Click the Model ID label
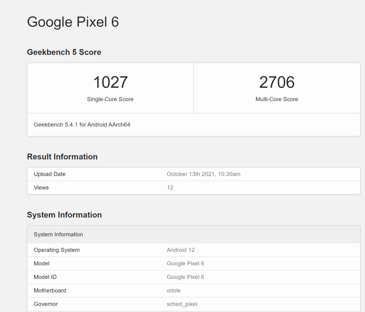This screenshot has width=365, height=312. (45, 277)
